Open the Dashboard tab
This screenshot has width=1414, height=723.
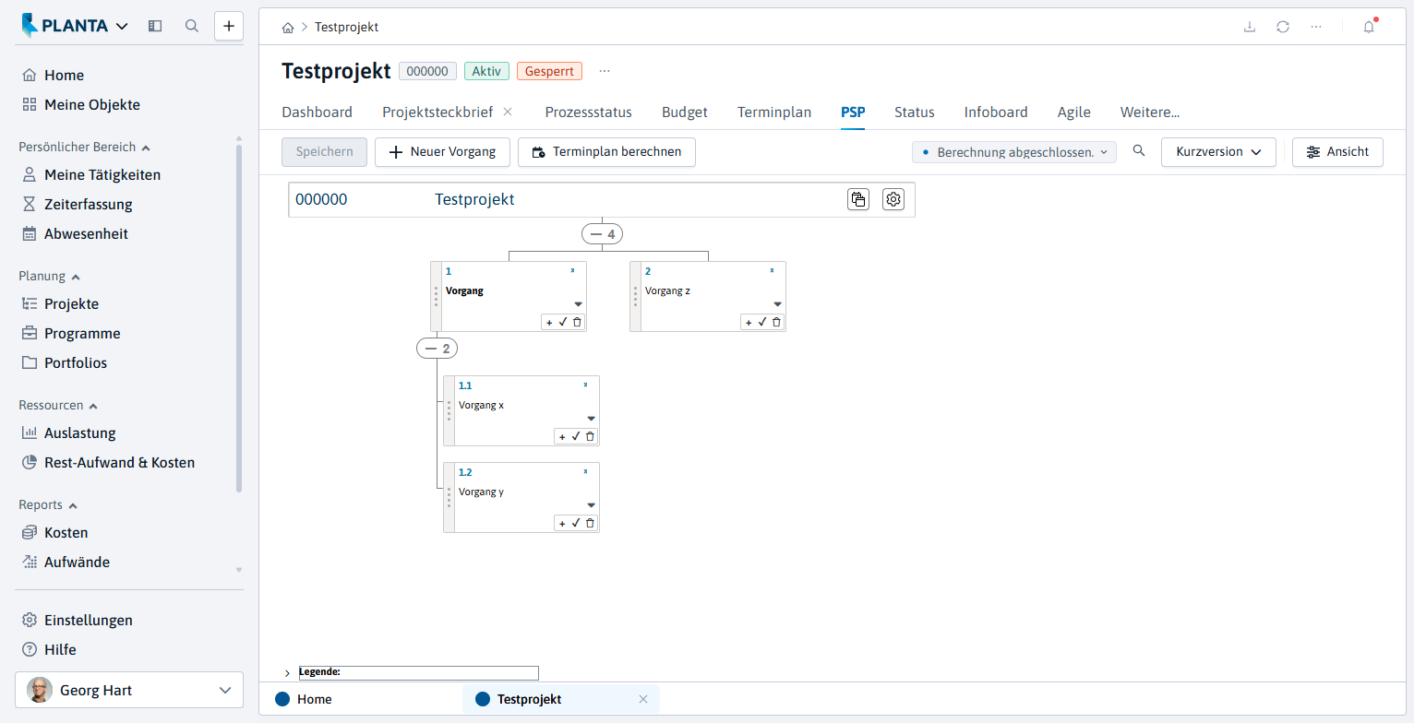pyautogui.click(x=317, y=113)
